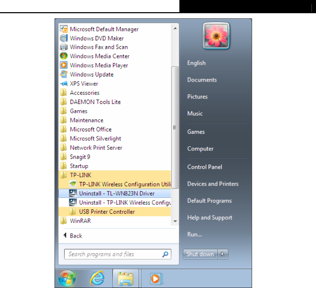This screenshot has height=288, width=316.
Task: Select 'Windows DVD Maker' program name
Action: click(97, 38)
